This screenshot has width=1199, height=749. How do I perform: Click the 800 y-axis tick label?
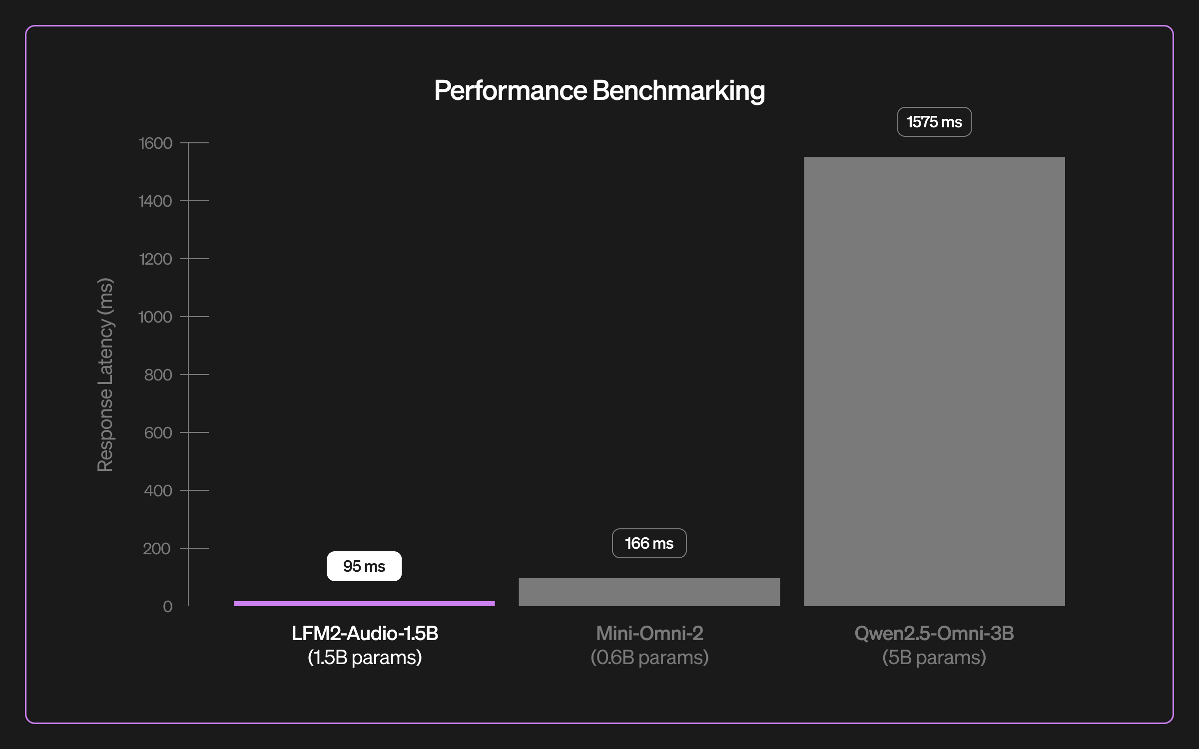158,375
